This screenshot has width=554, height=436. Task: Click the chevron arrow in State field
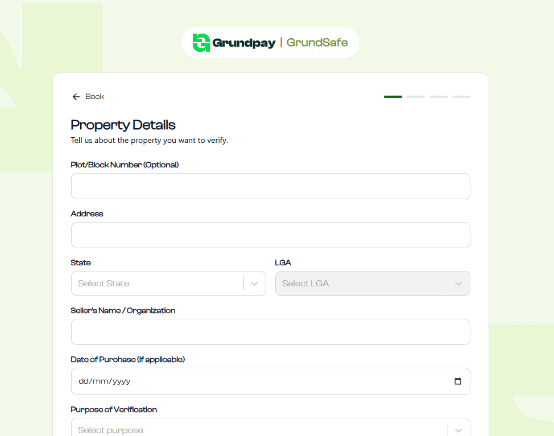click(254, 283)
